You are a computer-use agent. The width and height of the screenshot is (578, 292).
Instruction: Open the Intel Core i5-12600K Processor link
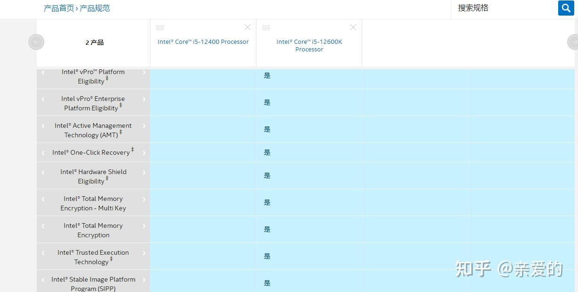[x=309, y=45]
